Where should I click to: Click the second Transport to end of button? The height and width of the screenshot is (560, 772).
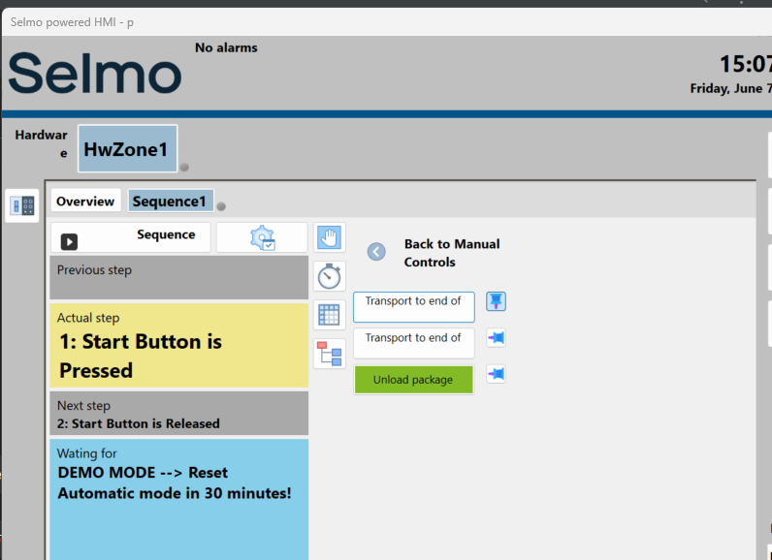413,343
